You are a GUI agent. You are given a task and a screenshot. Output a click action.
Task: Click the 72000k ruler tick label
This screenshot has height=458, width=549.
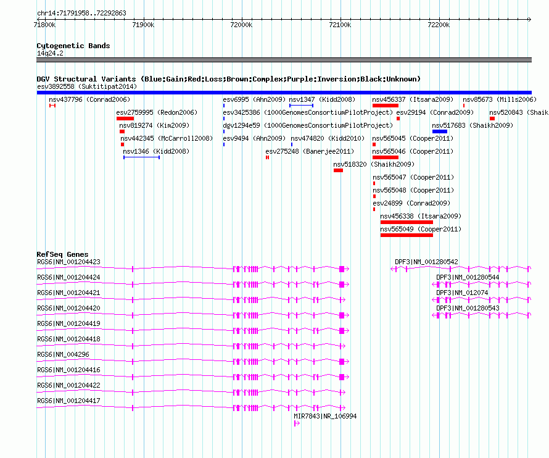tap(241, 25)
